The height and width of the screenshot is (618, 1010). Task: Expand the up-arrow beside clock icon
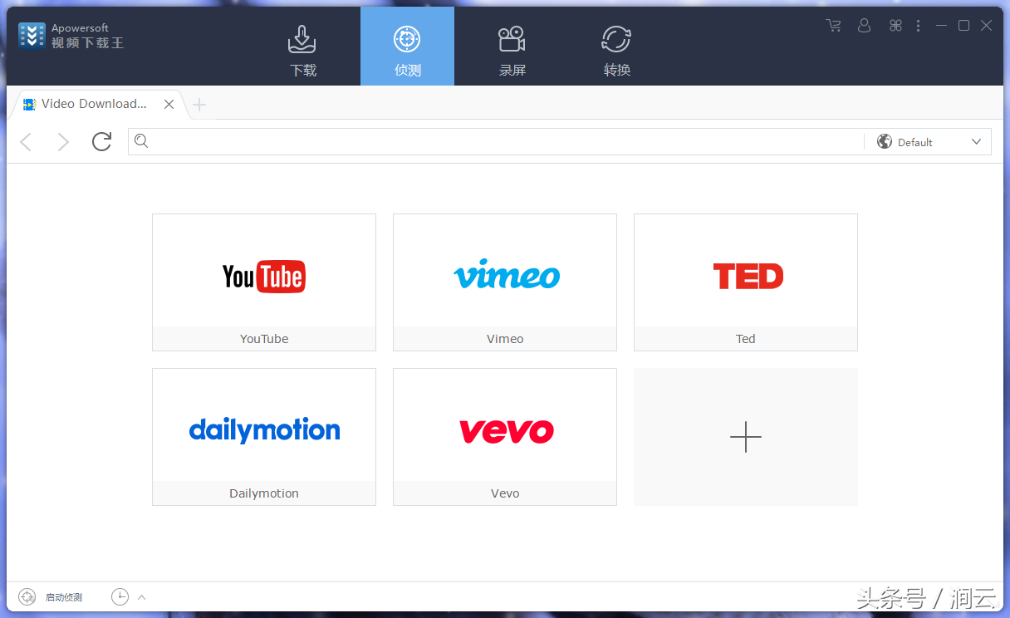[x=141, y=596]
